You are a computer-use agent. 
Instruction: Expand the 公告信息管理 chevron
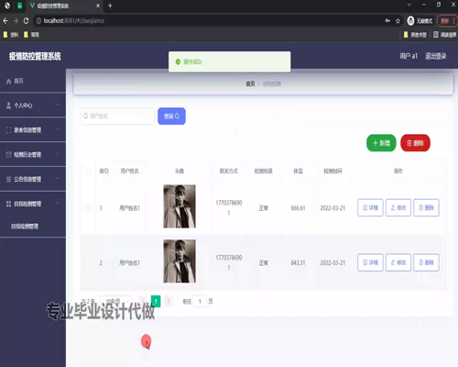coord(57,179)
